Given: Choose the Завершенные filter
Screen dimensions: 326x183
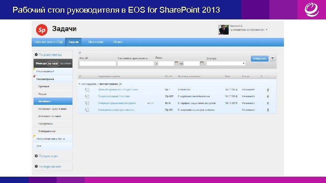Looking at the screenshot, I should (53, 131).
